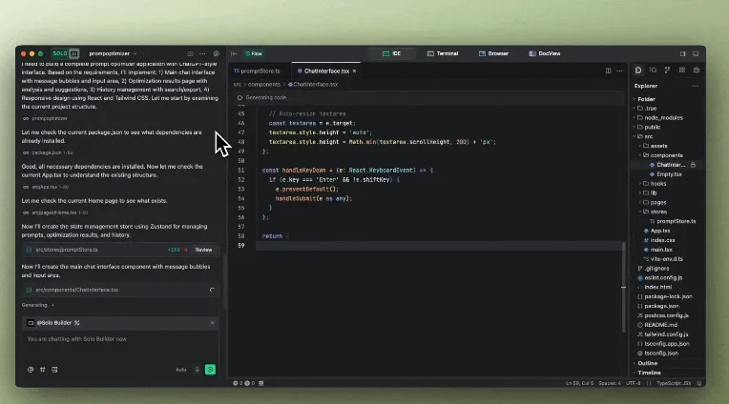Screen dimensions: 729x404
Task: Start a new chat session icon
Action: coord(190,54)
